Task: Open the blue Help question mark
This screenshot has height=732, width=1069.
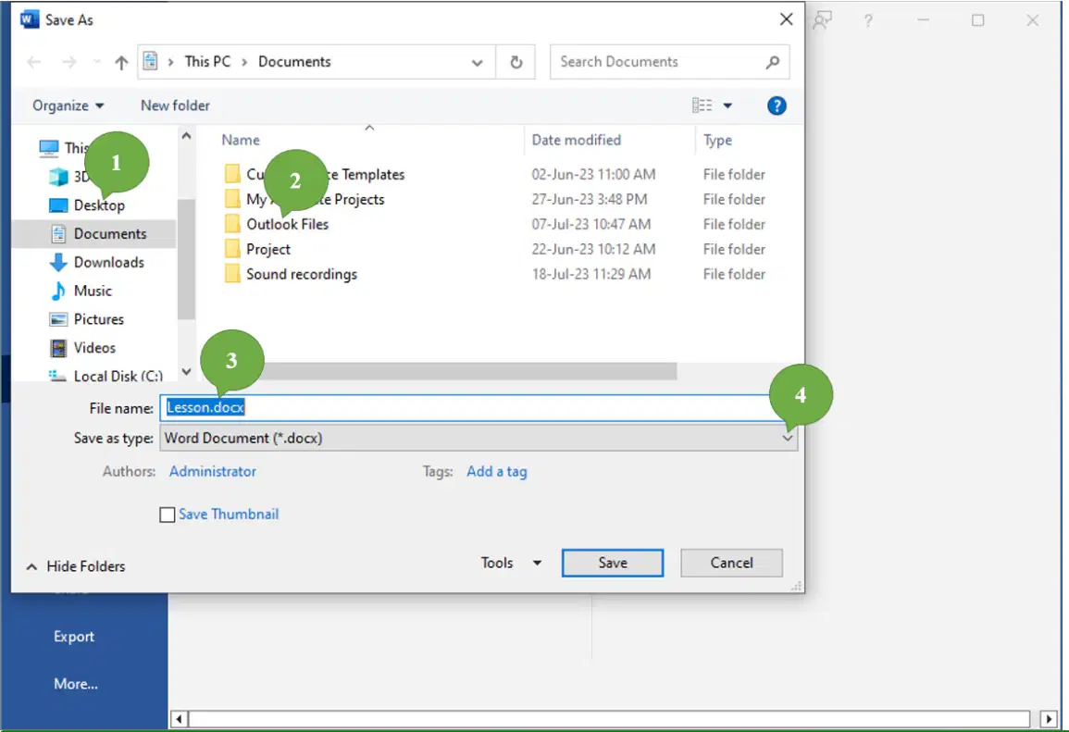Action: pyautogui.click(x=777, y=105)
